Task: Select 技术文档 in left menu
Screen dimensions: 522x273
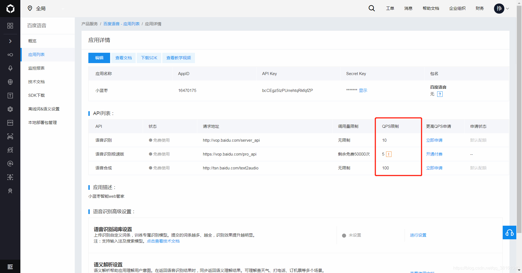Action: (x=48, y=82)
